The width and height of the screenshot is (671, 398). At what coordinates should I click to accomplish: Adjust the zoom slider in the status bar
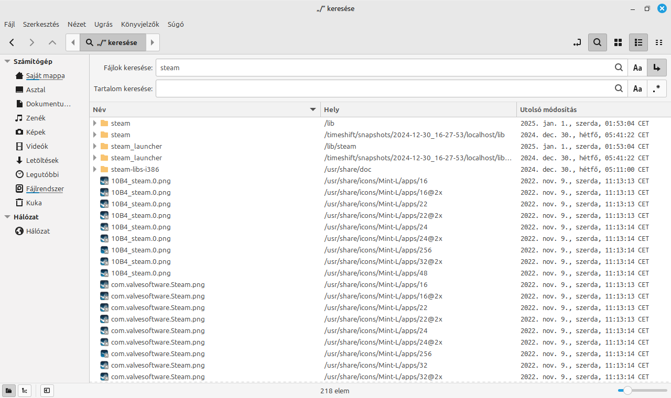coord(642,390)
